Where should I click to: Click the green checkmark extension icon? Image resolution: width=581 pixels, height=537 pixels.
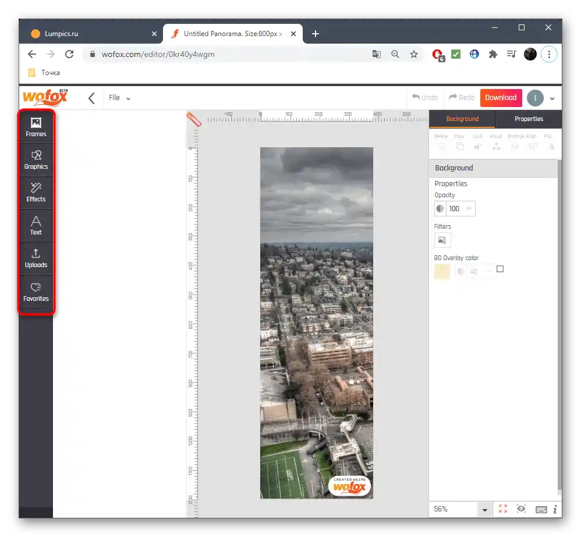click(456, 55)
